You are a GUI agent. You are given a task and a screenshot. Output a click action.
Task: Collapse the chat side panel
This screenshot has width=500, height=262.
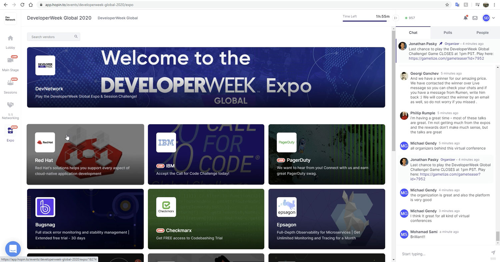click(x=396, y=18)
